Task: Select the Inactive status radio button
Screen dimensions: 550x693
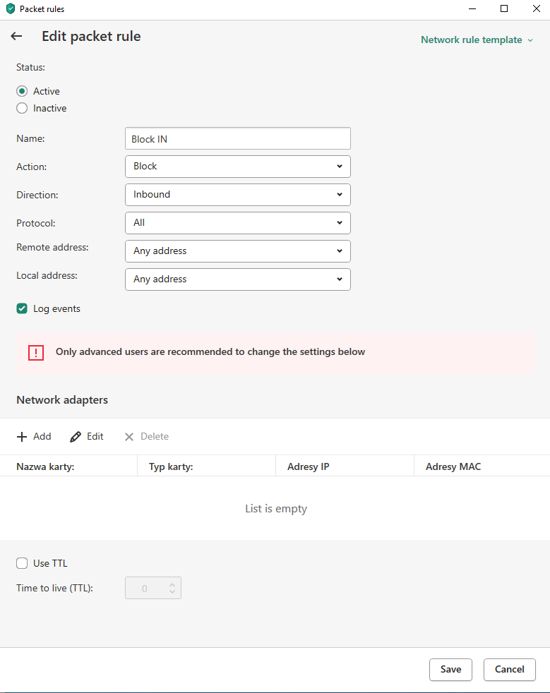Action: point(22,108)
